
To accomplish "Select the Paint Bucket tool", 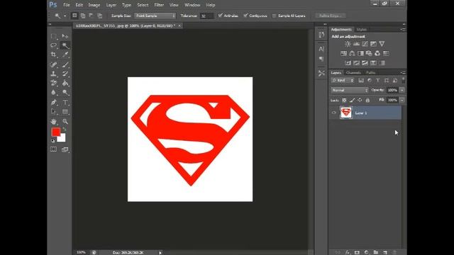I will (x=65, y=83).
